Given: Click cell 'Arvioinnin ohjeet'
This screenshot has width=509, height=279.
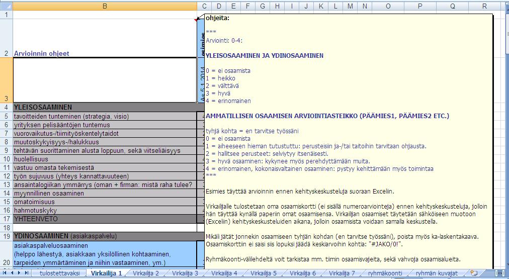Looking at the screenshot, I should (105, 38).
